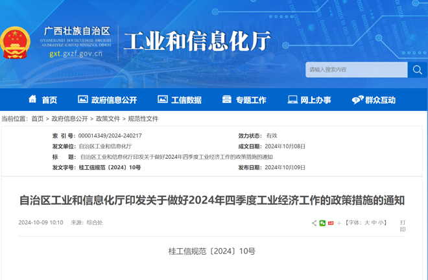Click the monitor icon beside 网上办事
428x280 pixels.
tap(292, 99)
